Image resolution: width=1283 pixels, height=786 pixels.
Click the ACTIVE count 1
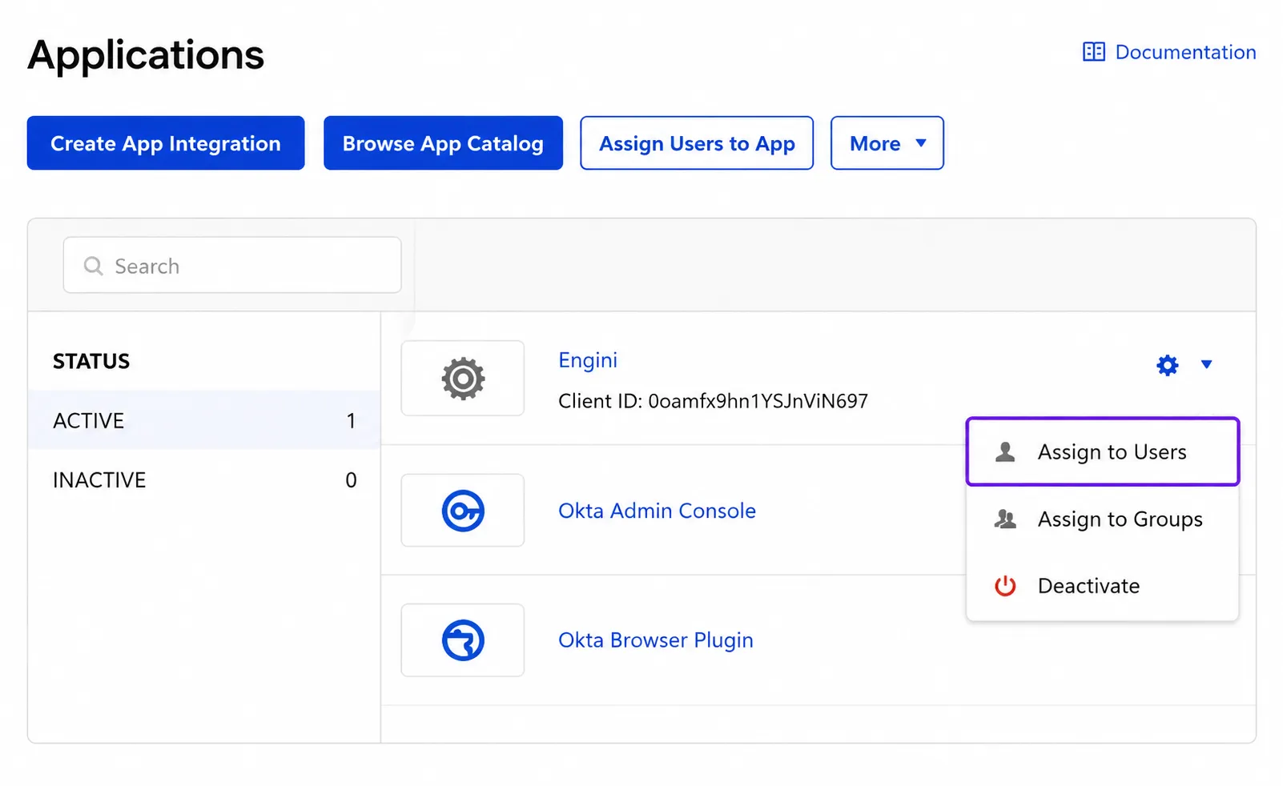[351, 421]
